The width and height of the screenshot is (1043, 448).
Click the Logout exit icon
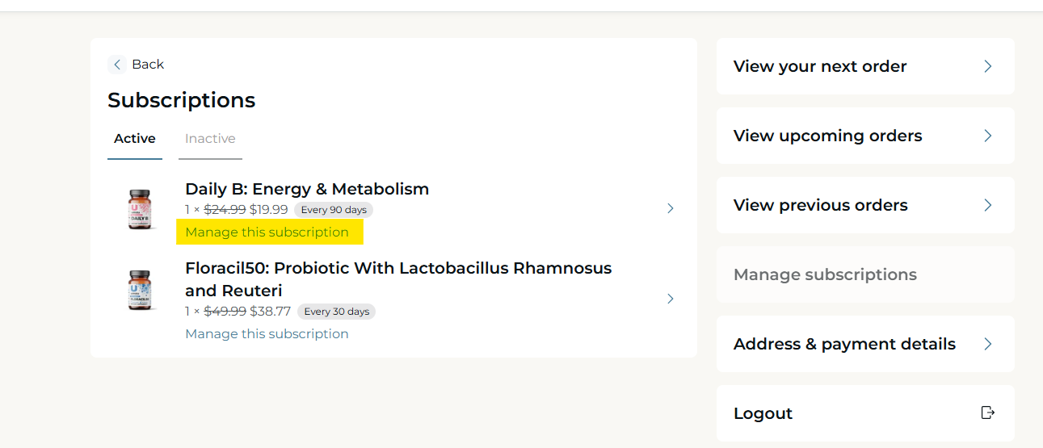[987, 412]
